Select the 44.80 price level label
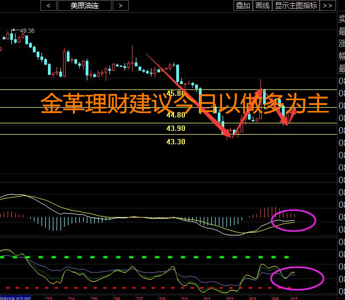345x300 pixels. [176, 115]
